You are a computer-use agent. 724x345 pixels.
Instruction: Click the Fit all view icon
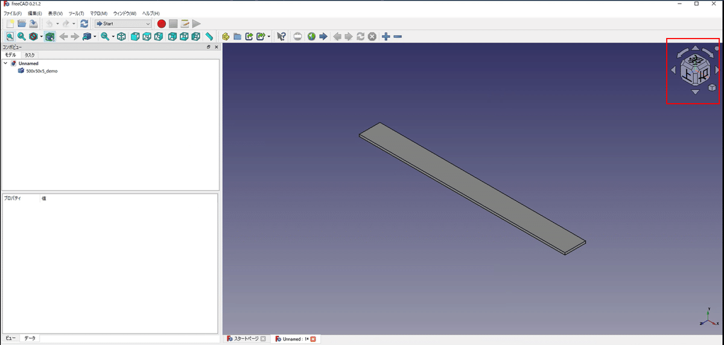point(10,37)
